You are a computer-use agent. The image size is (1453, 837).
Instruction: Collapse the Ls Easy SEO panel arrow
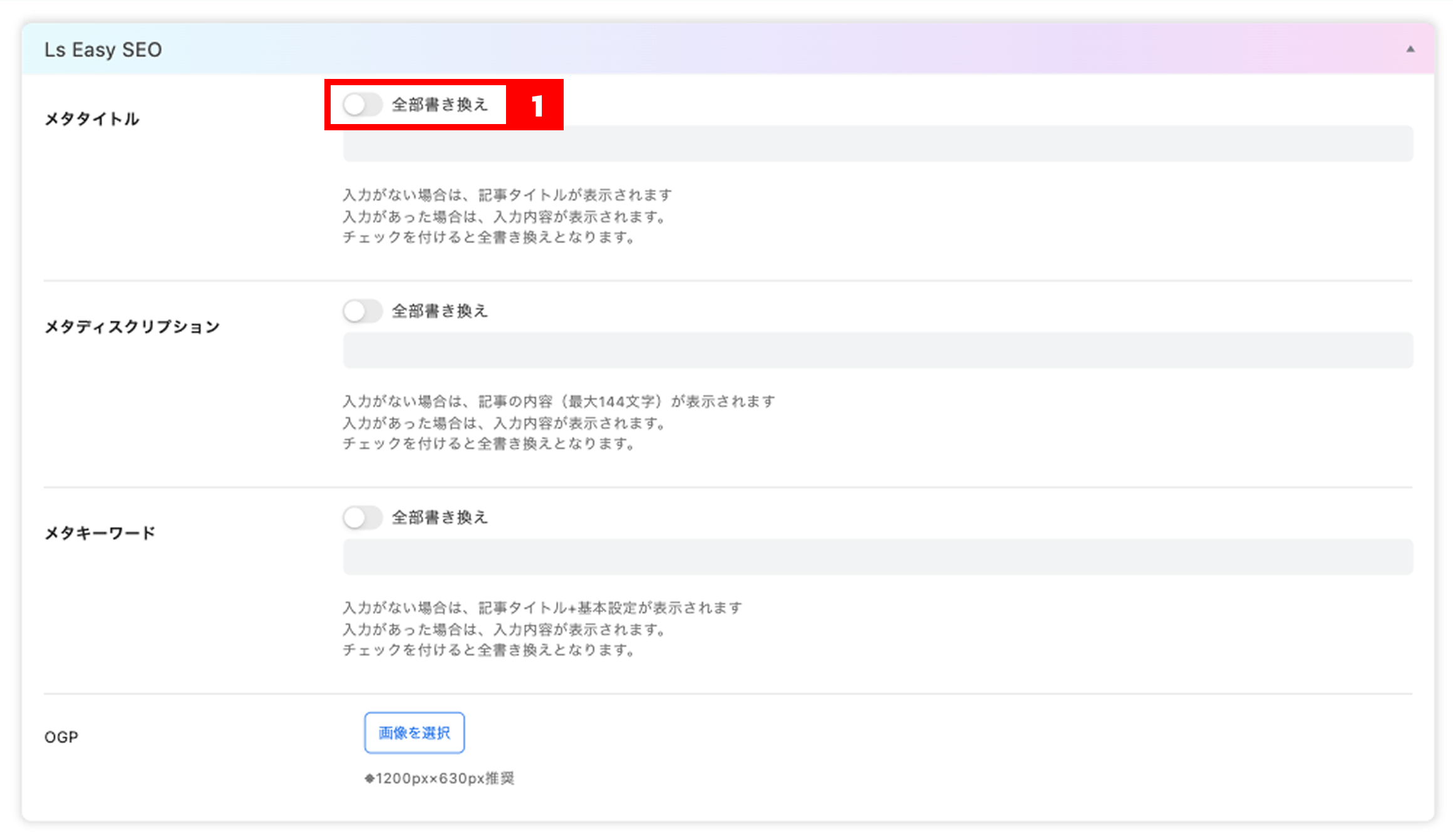pyautogui.click(x=1410, y=49)
